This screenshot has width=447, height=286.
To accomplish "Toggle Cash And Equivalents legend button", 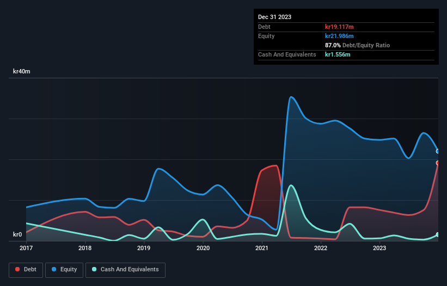I will 125,270.
